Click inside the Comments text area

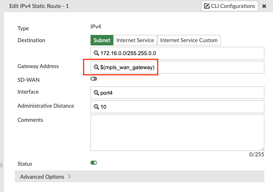(177, 133)
